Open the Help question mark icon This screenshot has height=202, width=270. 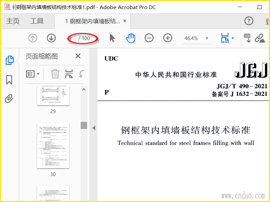(x=249, y=21)
